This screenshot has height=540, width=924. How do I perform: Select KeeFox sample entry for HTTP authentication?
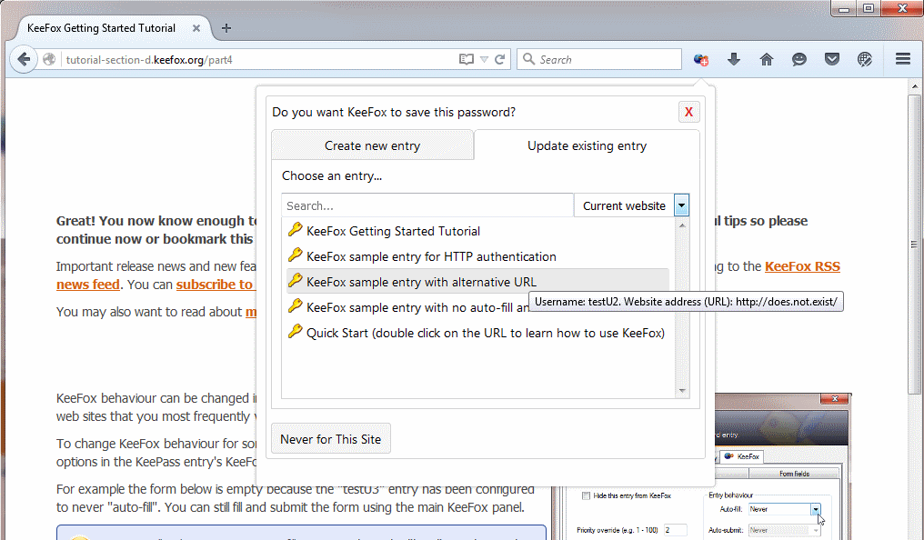pyautogui.click(x=477, y=256)
